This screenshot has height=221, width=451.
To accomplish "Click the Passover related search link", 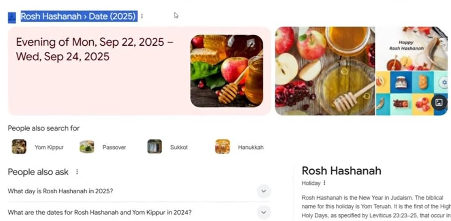I will [x=114, y=148].
